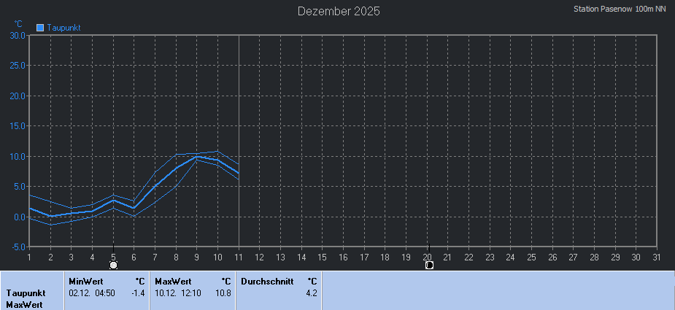Select the MaxWert column header
Image resolution: width=675 pixels, height=310 pixels.
click(173, 282)
